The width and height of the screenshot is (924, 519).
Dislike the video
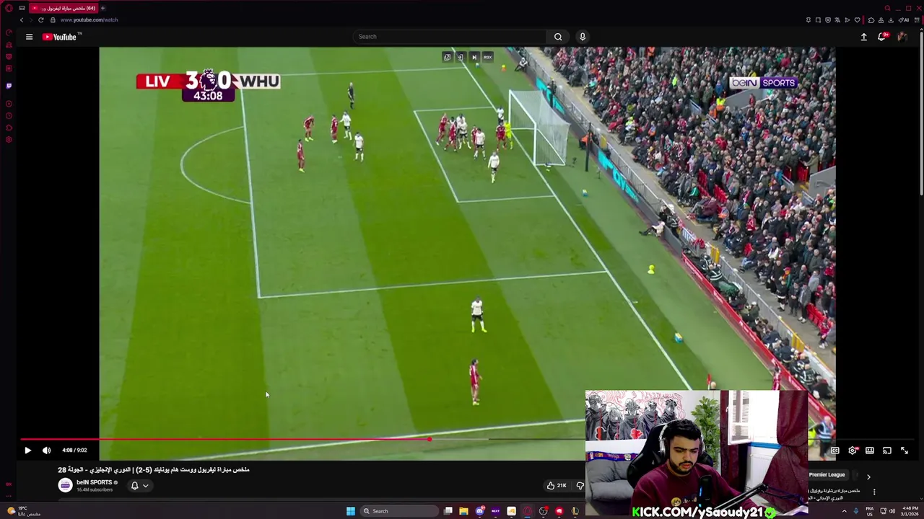click(x=579, y=486)
